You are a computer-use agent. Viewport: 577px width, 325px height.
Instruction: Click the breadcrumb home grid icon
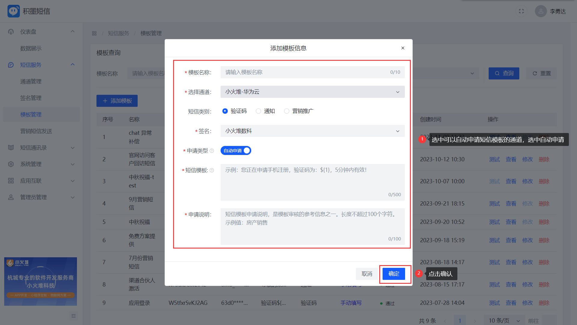pos(94,33)
